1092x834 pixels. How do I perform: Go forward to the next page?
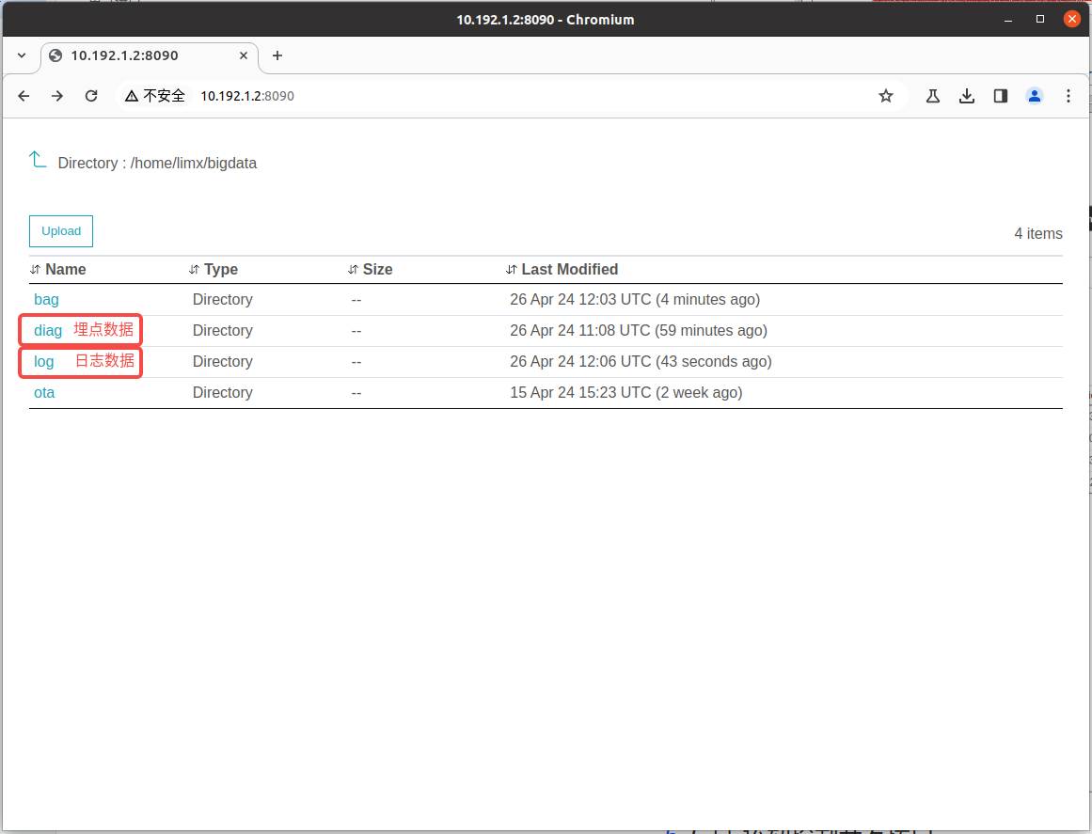(x=57, y=96)
